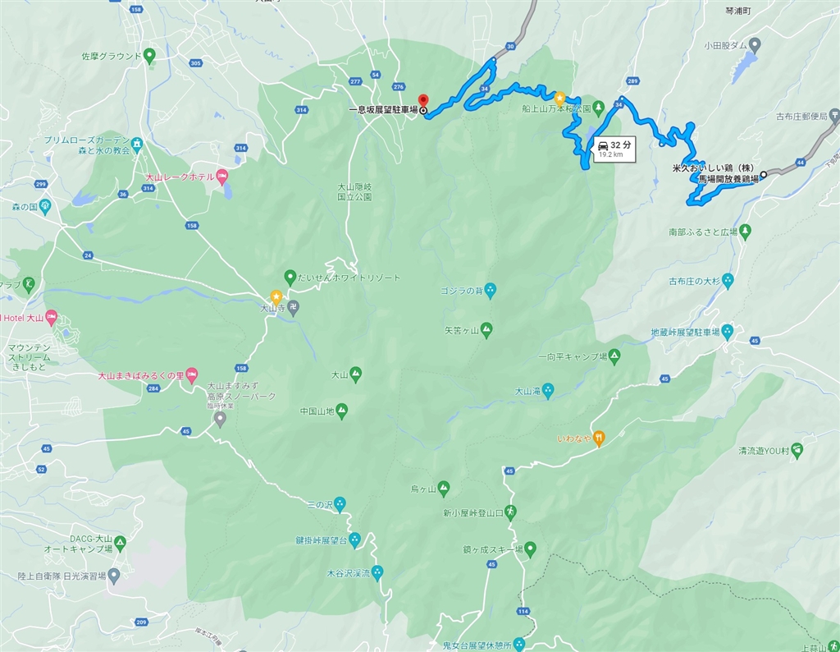Select the 鏡ヶ成スキー場 green pin
The image size is (840, 652).
pos(530,549)
